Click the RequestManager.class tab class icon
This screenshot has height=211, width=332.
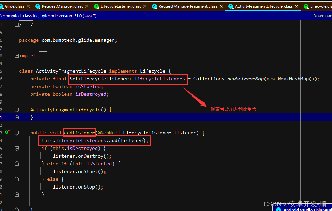(38, 6)
